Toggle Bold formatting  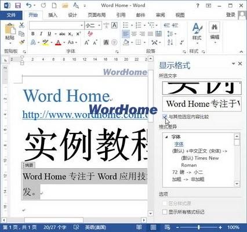[33, 34]
